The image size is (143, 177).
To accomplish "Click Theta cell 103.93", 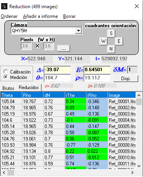I will click(x=11, y=145).
